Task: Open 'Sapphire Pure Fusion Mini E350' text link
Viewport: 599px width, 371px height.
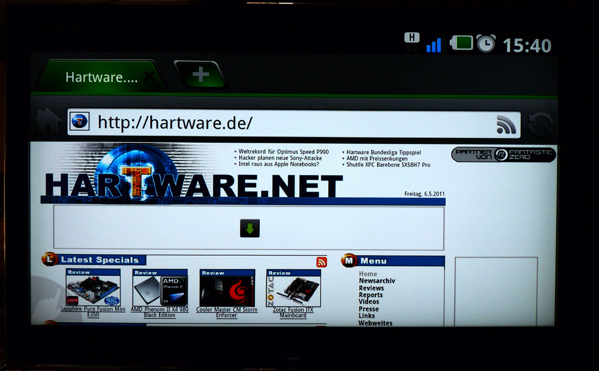Action: (93, 312)
